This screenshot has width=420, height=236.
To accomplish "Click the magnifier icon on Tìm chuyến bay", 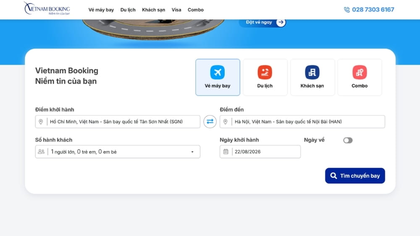I will (x=333, y=176).
